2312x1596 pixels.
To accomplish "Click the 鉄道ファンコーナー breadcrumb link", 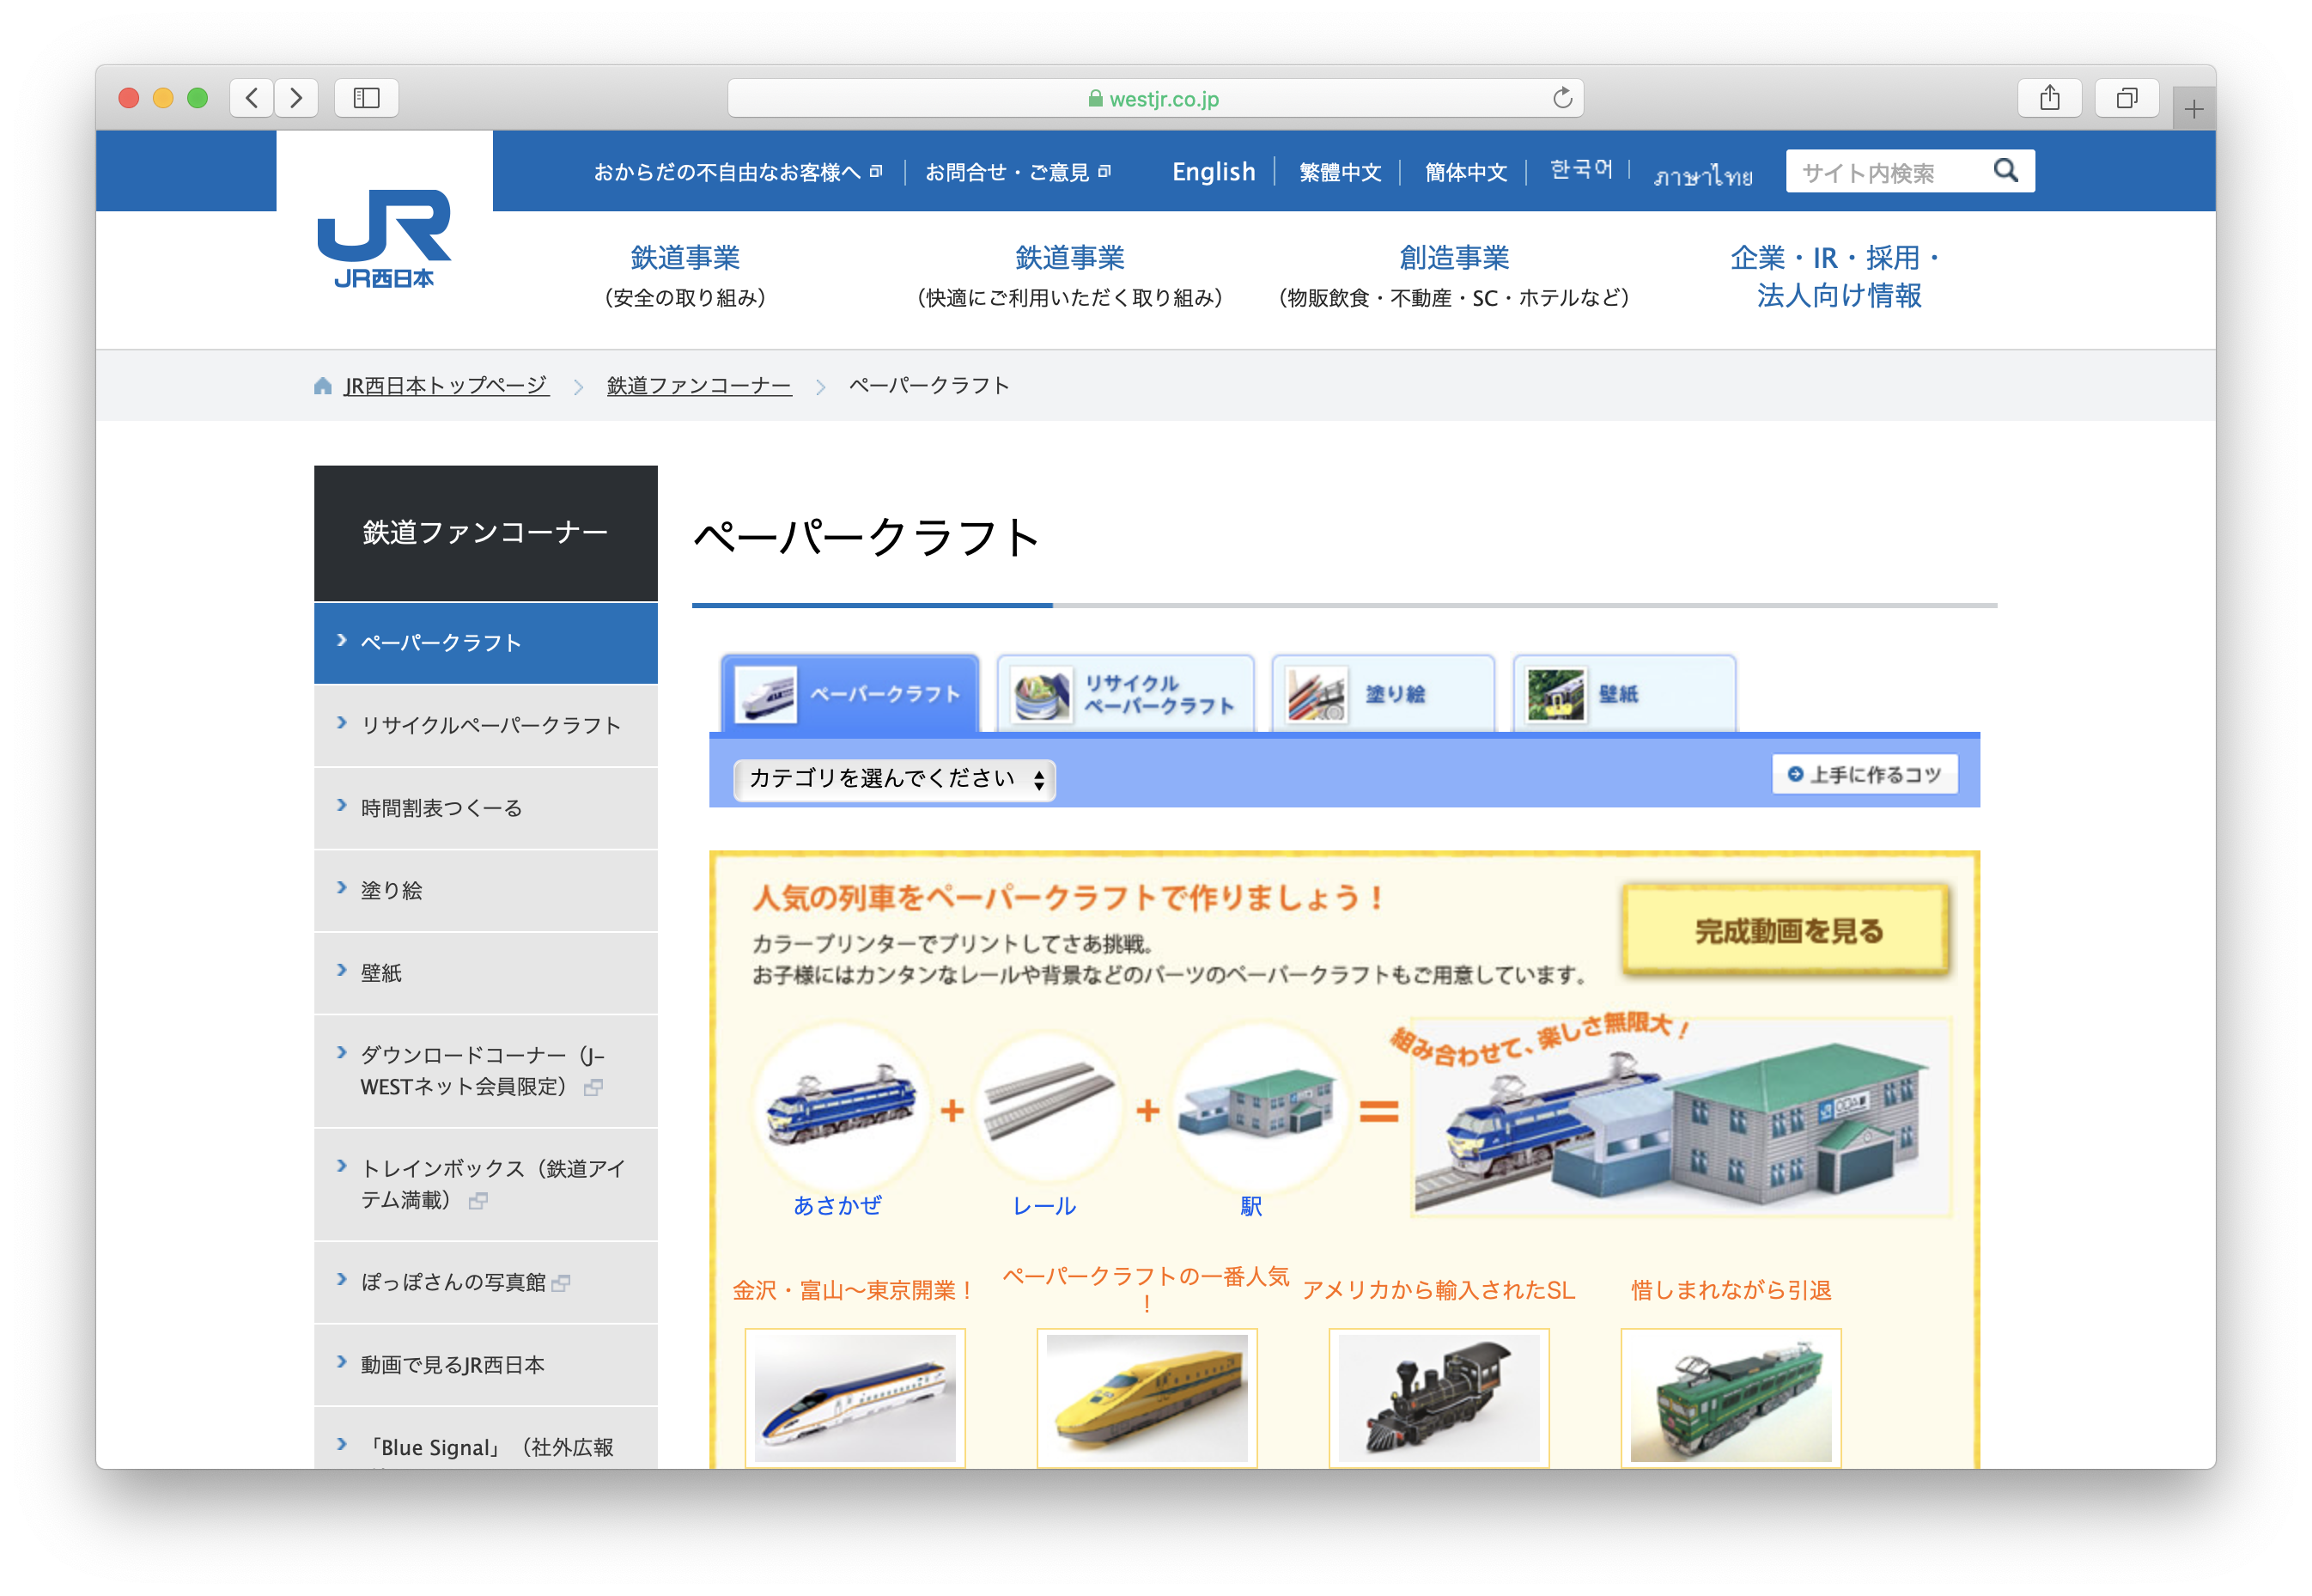I will click(699, 386).
